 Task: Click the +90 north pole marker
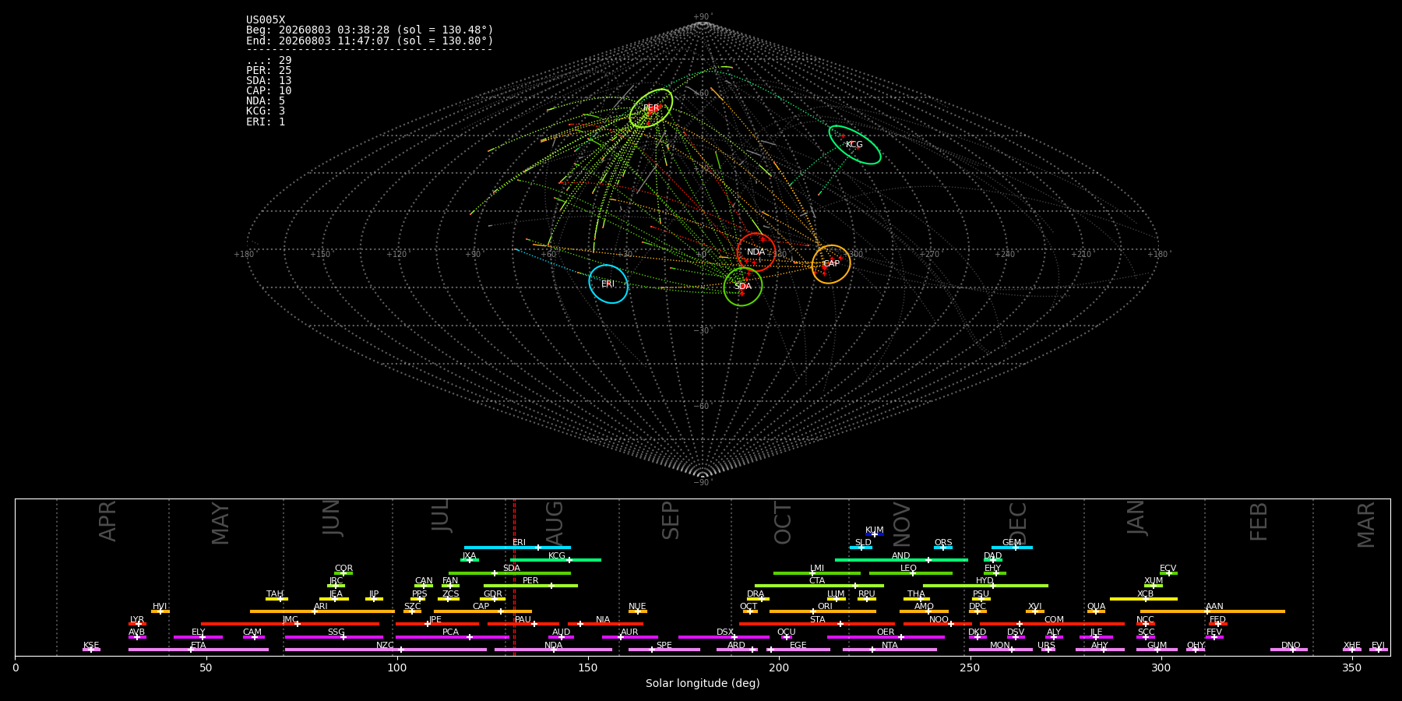703,17
